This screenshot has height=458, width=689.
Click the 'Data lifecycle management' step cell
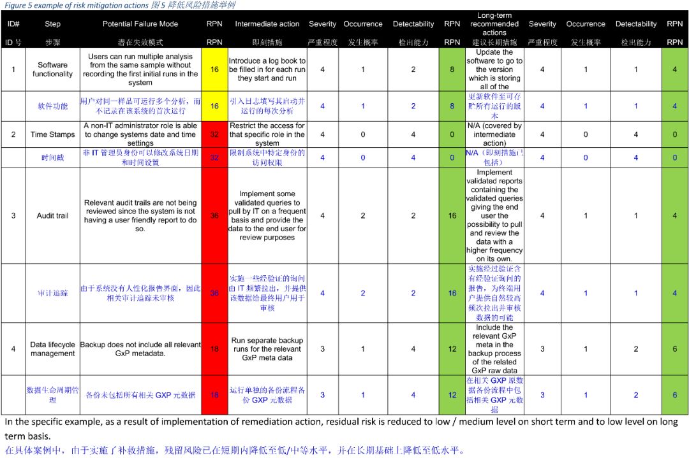tap(53, 349)
